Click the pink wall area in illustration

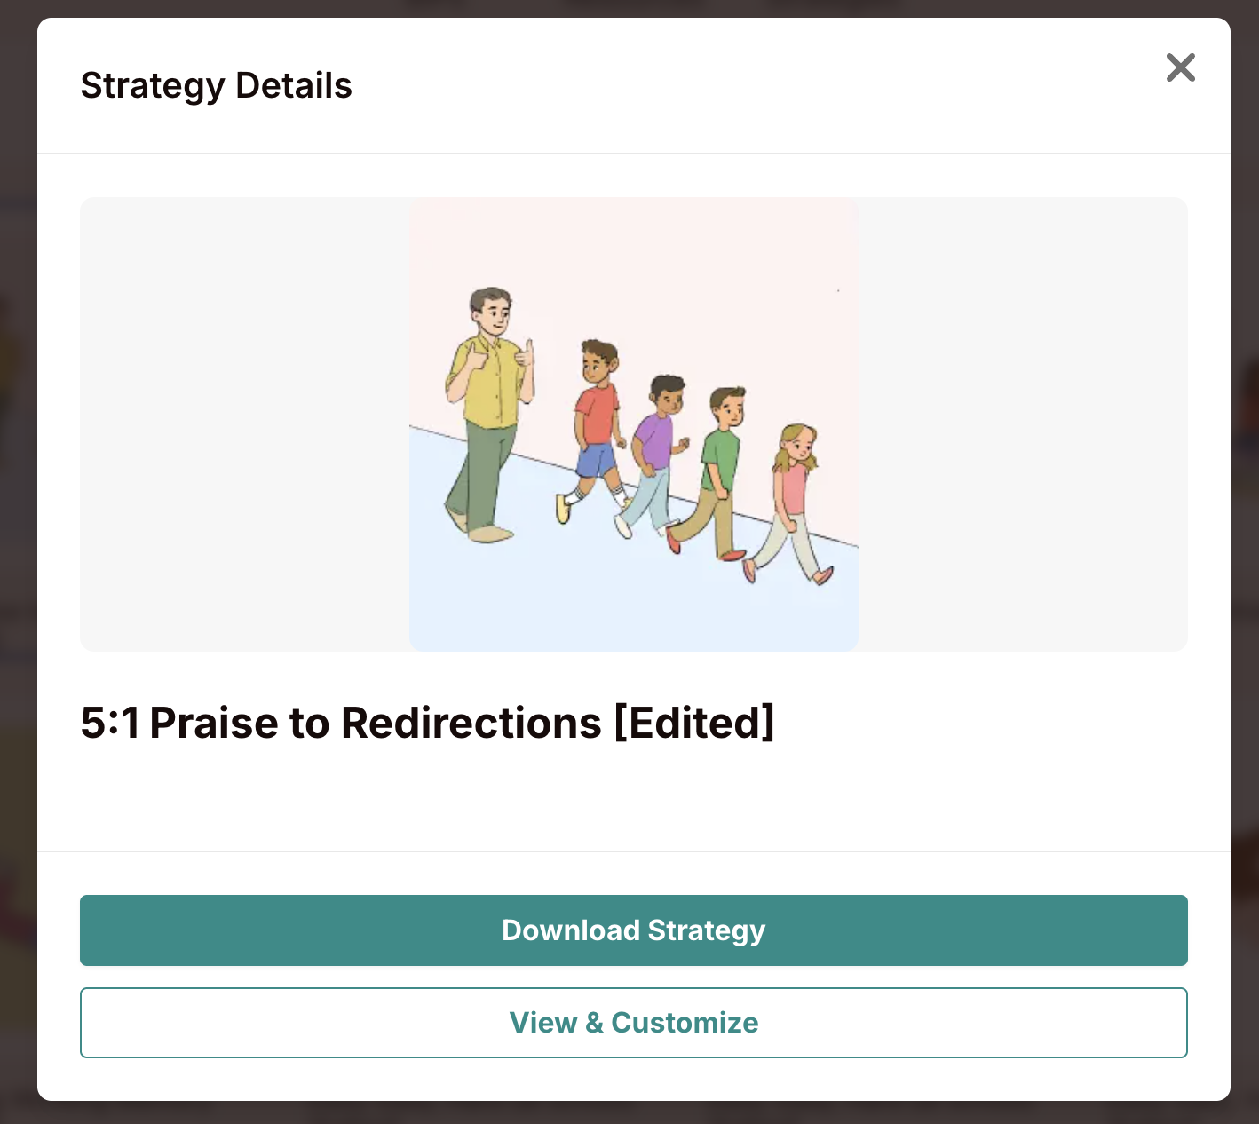(x=710, y=284)
